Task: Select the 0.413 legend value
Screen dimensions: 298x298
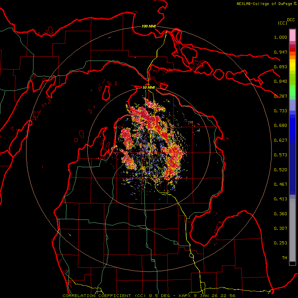Action: point(280,199)
